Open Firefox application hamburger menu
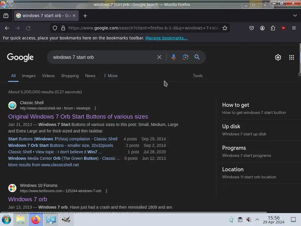This screenshot has width=301, height=226. click(294, 28)
